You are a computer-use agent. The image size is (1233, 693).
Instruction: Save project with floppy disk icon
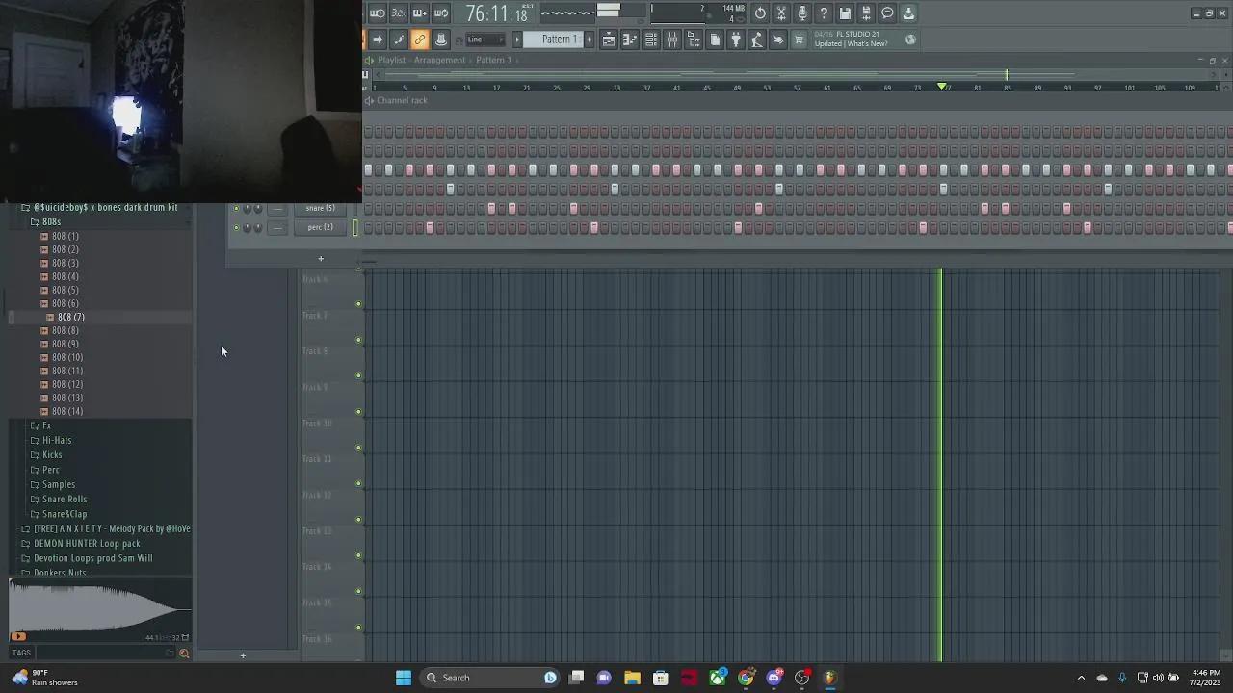click(x=845, y=13)
